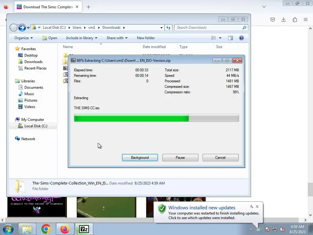This screenshot has width=313, height=235.
Task: Click network tray icon
Action: [x=275, y=229]
